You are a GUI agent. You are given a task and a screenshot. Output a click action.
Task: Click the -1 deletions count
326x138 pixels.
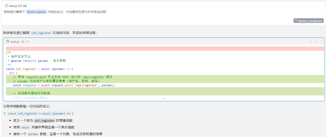tap(26, 42)
